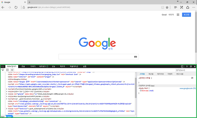Click the Gmail link
The image size is (197, 118).
[164, 15]
